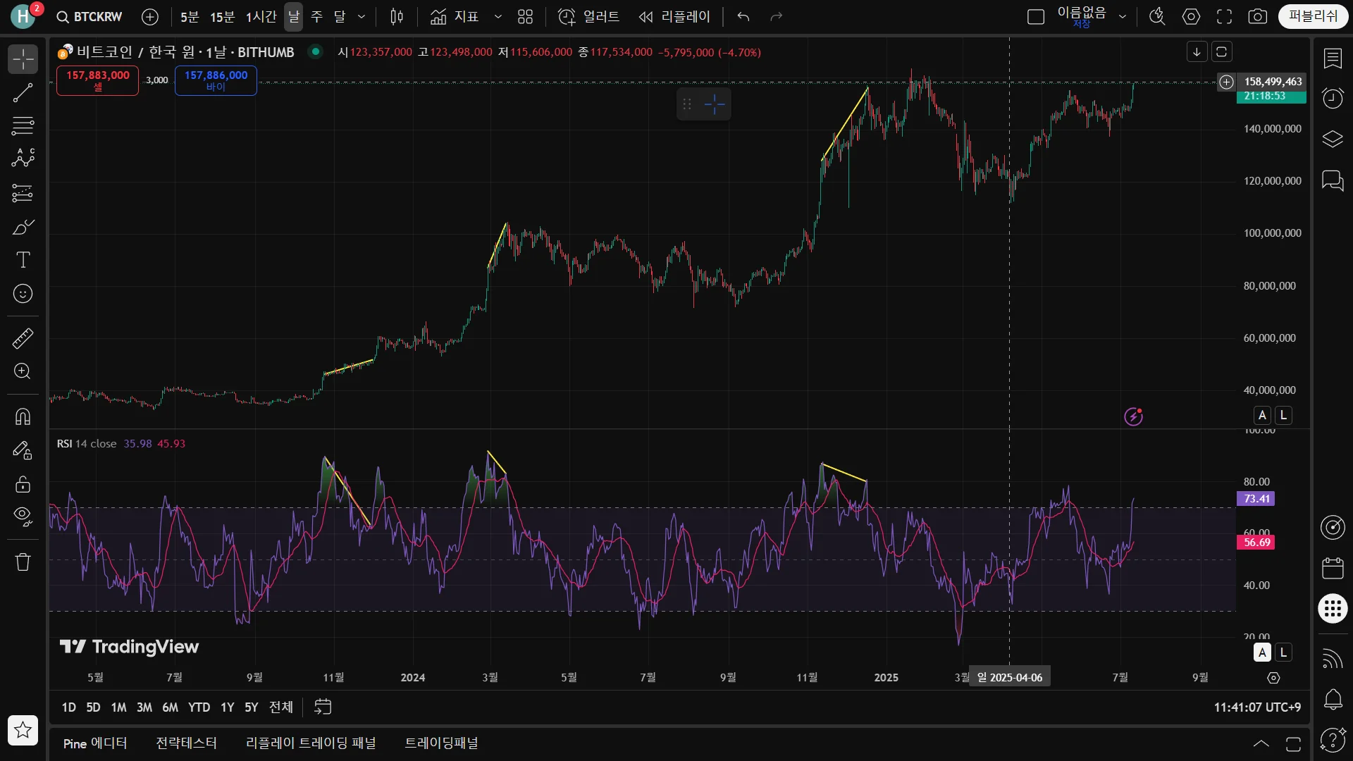Toggle magnet mode for drawings

pos(23,417)
